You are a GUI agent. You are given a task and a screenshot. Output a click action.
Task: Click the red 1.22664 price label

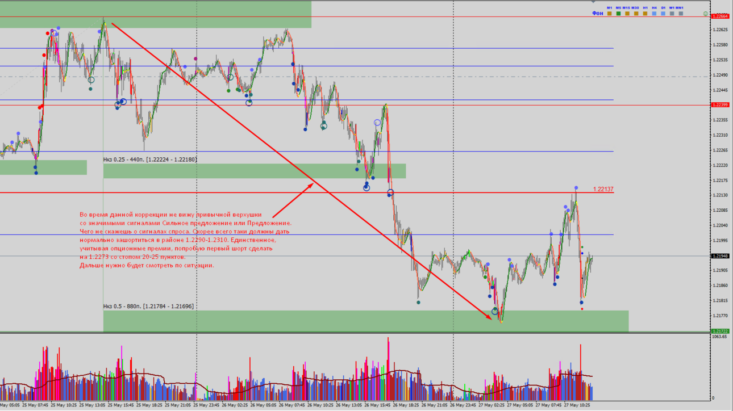(x=720, y=16)
